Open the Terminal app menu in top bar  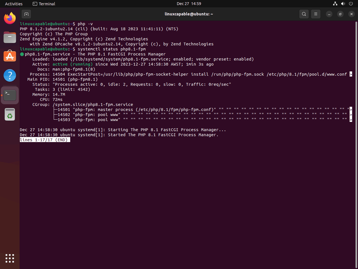click(44, 4)
